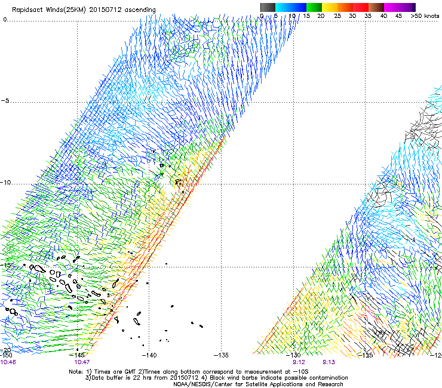Click the longitude label '-135'

click(x=221, y=355)
